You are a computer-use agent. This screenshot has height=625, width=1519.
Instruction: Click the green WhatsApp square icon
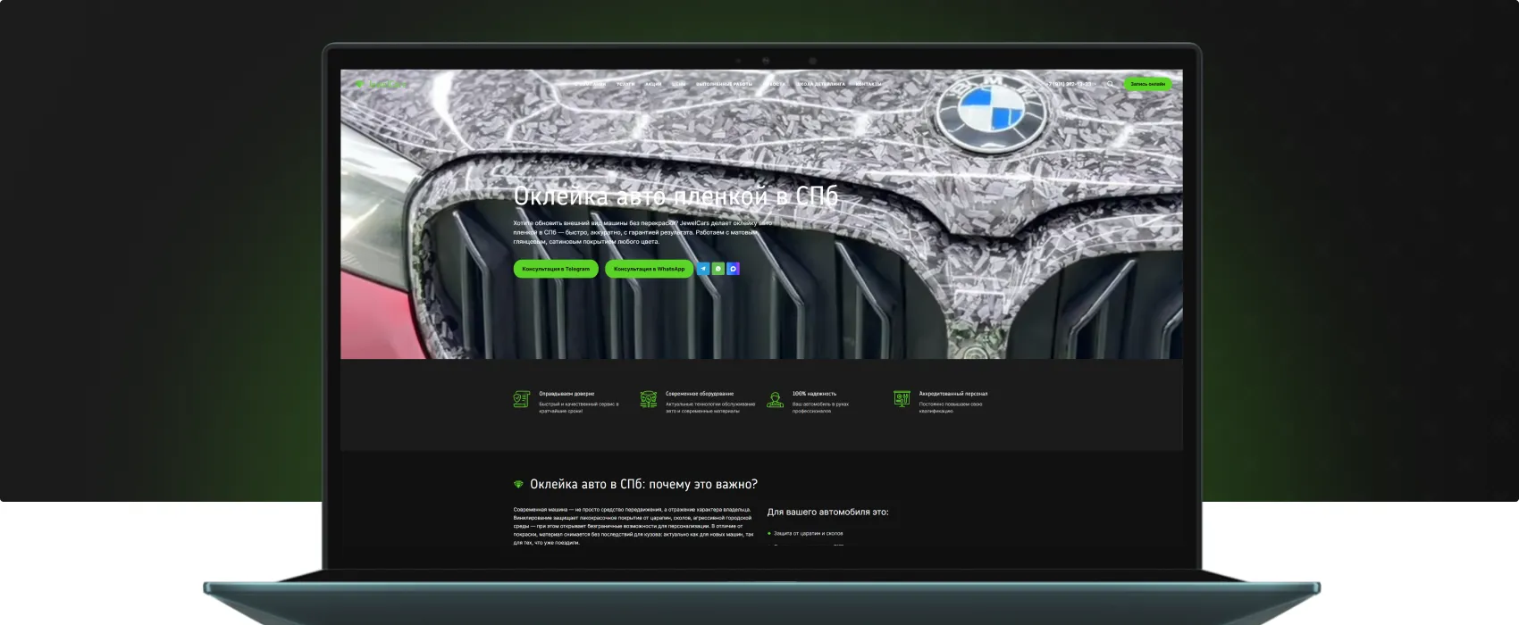718,269
